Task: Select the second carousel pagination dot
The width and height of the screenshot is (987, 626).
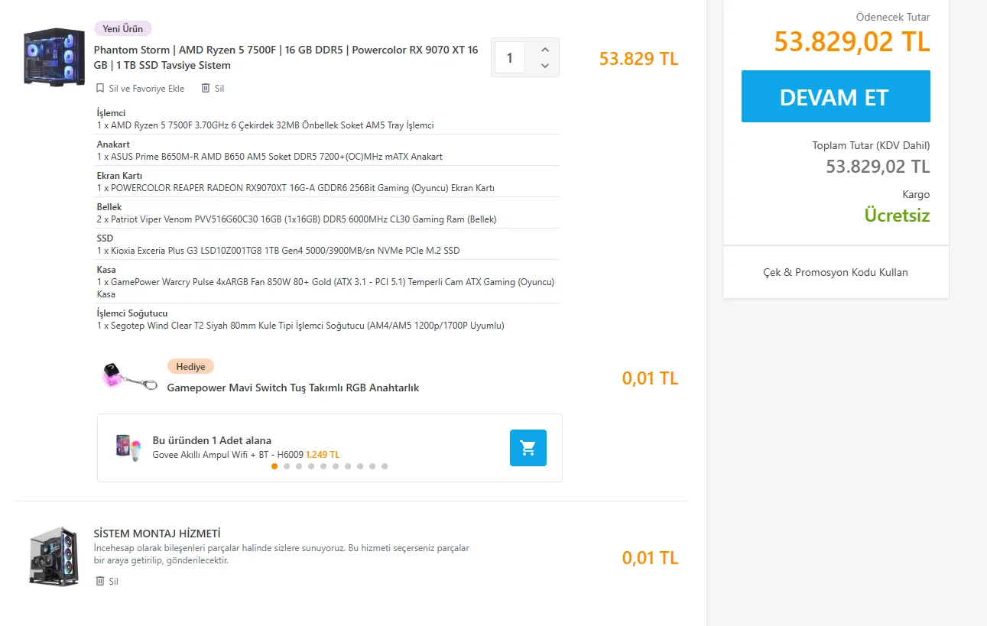Action: [287, 466]
